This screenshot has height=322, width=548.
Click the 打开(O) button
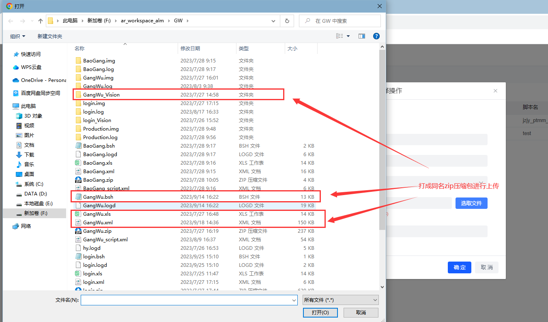pyautogui.click(x=320, y=313)
